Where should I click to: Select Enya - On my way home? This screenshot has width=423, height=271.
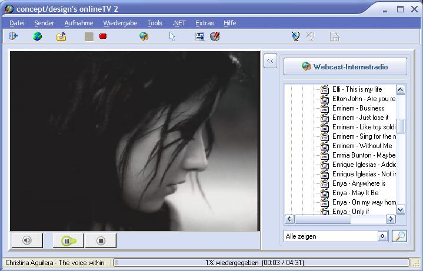[x=364, y=202]
